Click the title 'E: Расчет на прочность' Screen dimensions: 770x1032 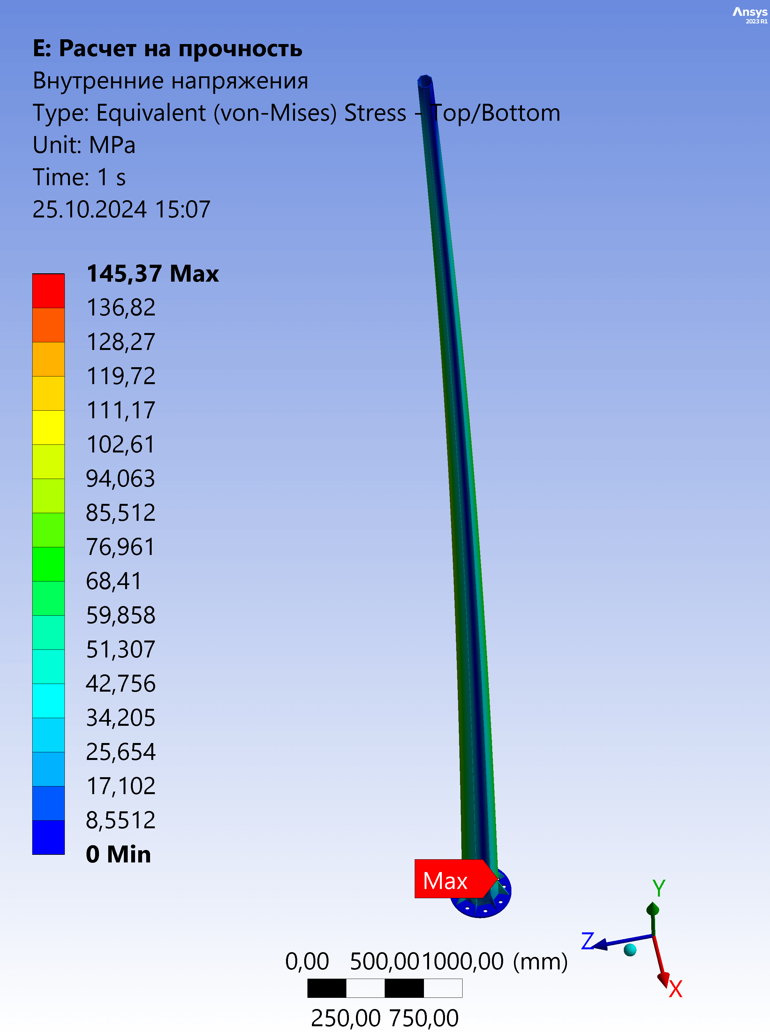167,48
